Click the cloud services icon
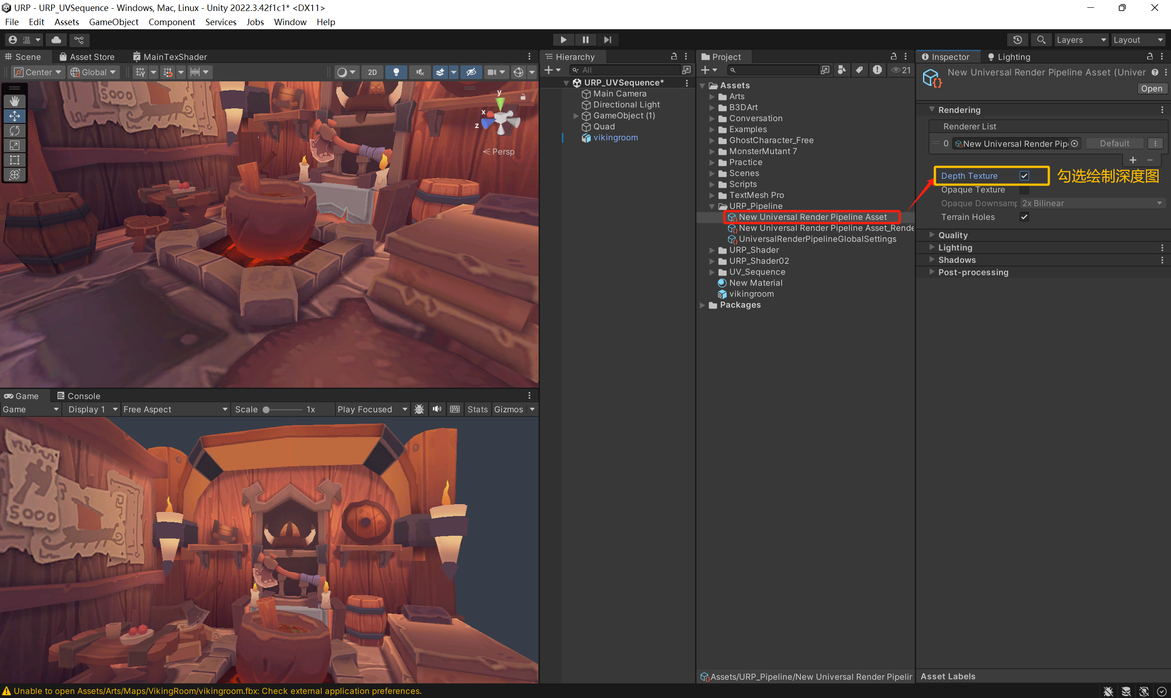Viewport: 1171px width, 698px height. click(56, 40)
